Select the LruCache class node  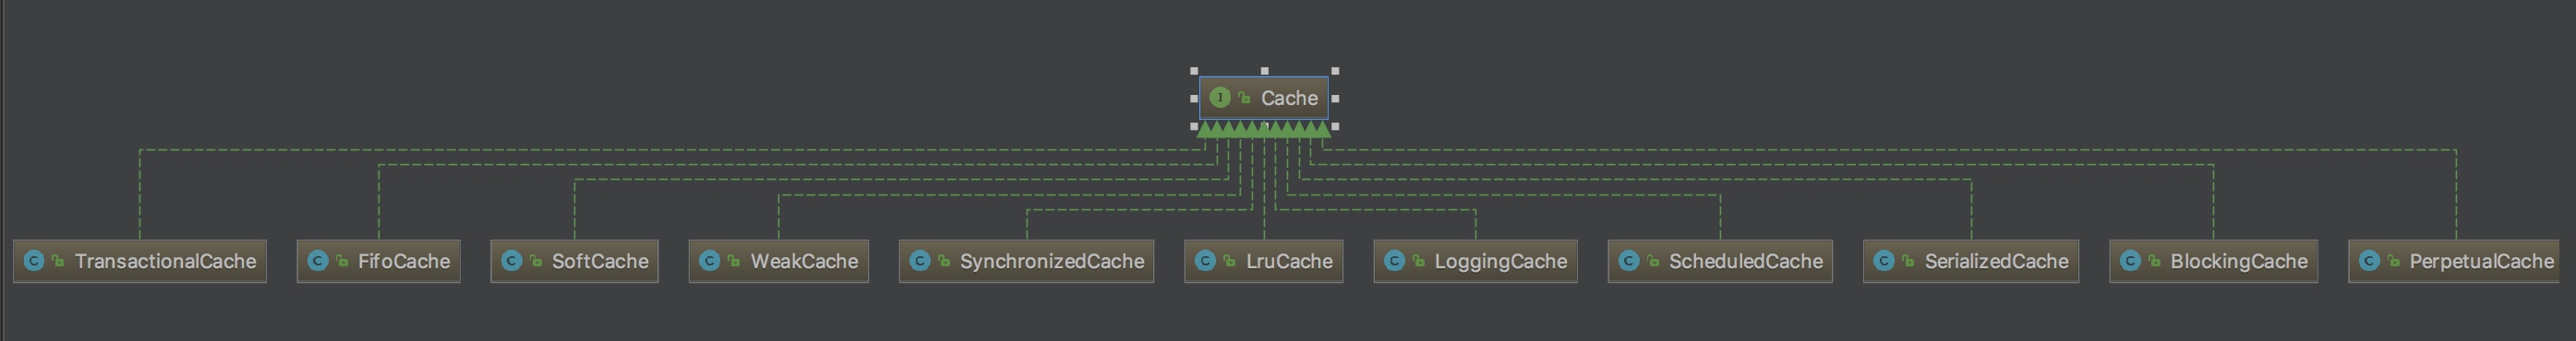click(x=1264, y=261)
